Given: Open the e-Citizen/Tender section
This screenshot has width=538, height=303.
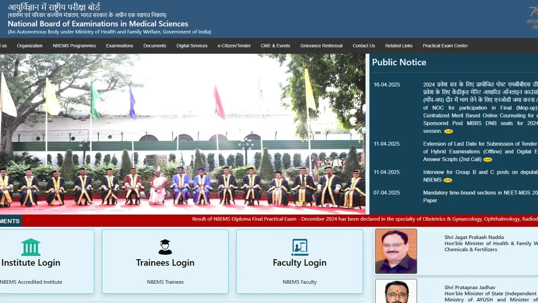Looking at the screenshot, I should pyautogui.click(x=234, y=45).
